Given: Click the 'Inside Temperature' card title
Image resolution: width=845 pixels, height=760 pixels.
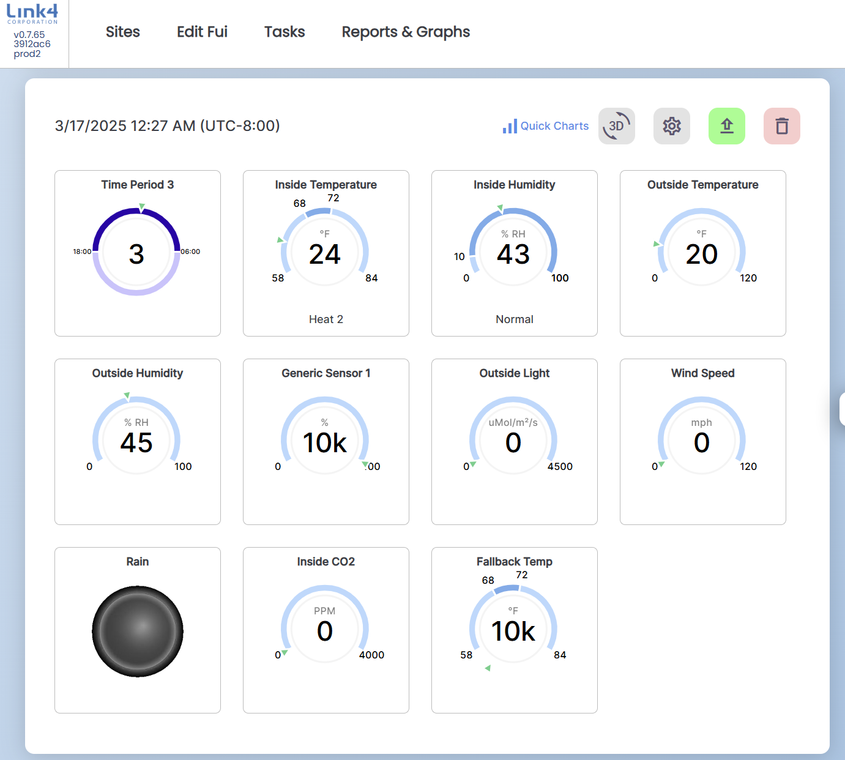Looking at the screenshot, I should point(326,185).
